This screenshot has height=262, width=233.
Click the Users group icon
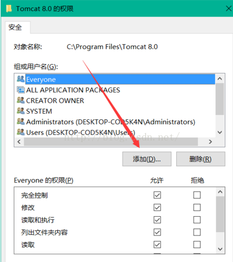[x=20, y=132]
